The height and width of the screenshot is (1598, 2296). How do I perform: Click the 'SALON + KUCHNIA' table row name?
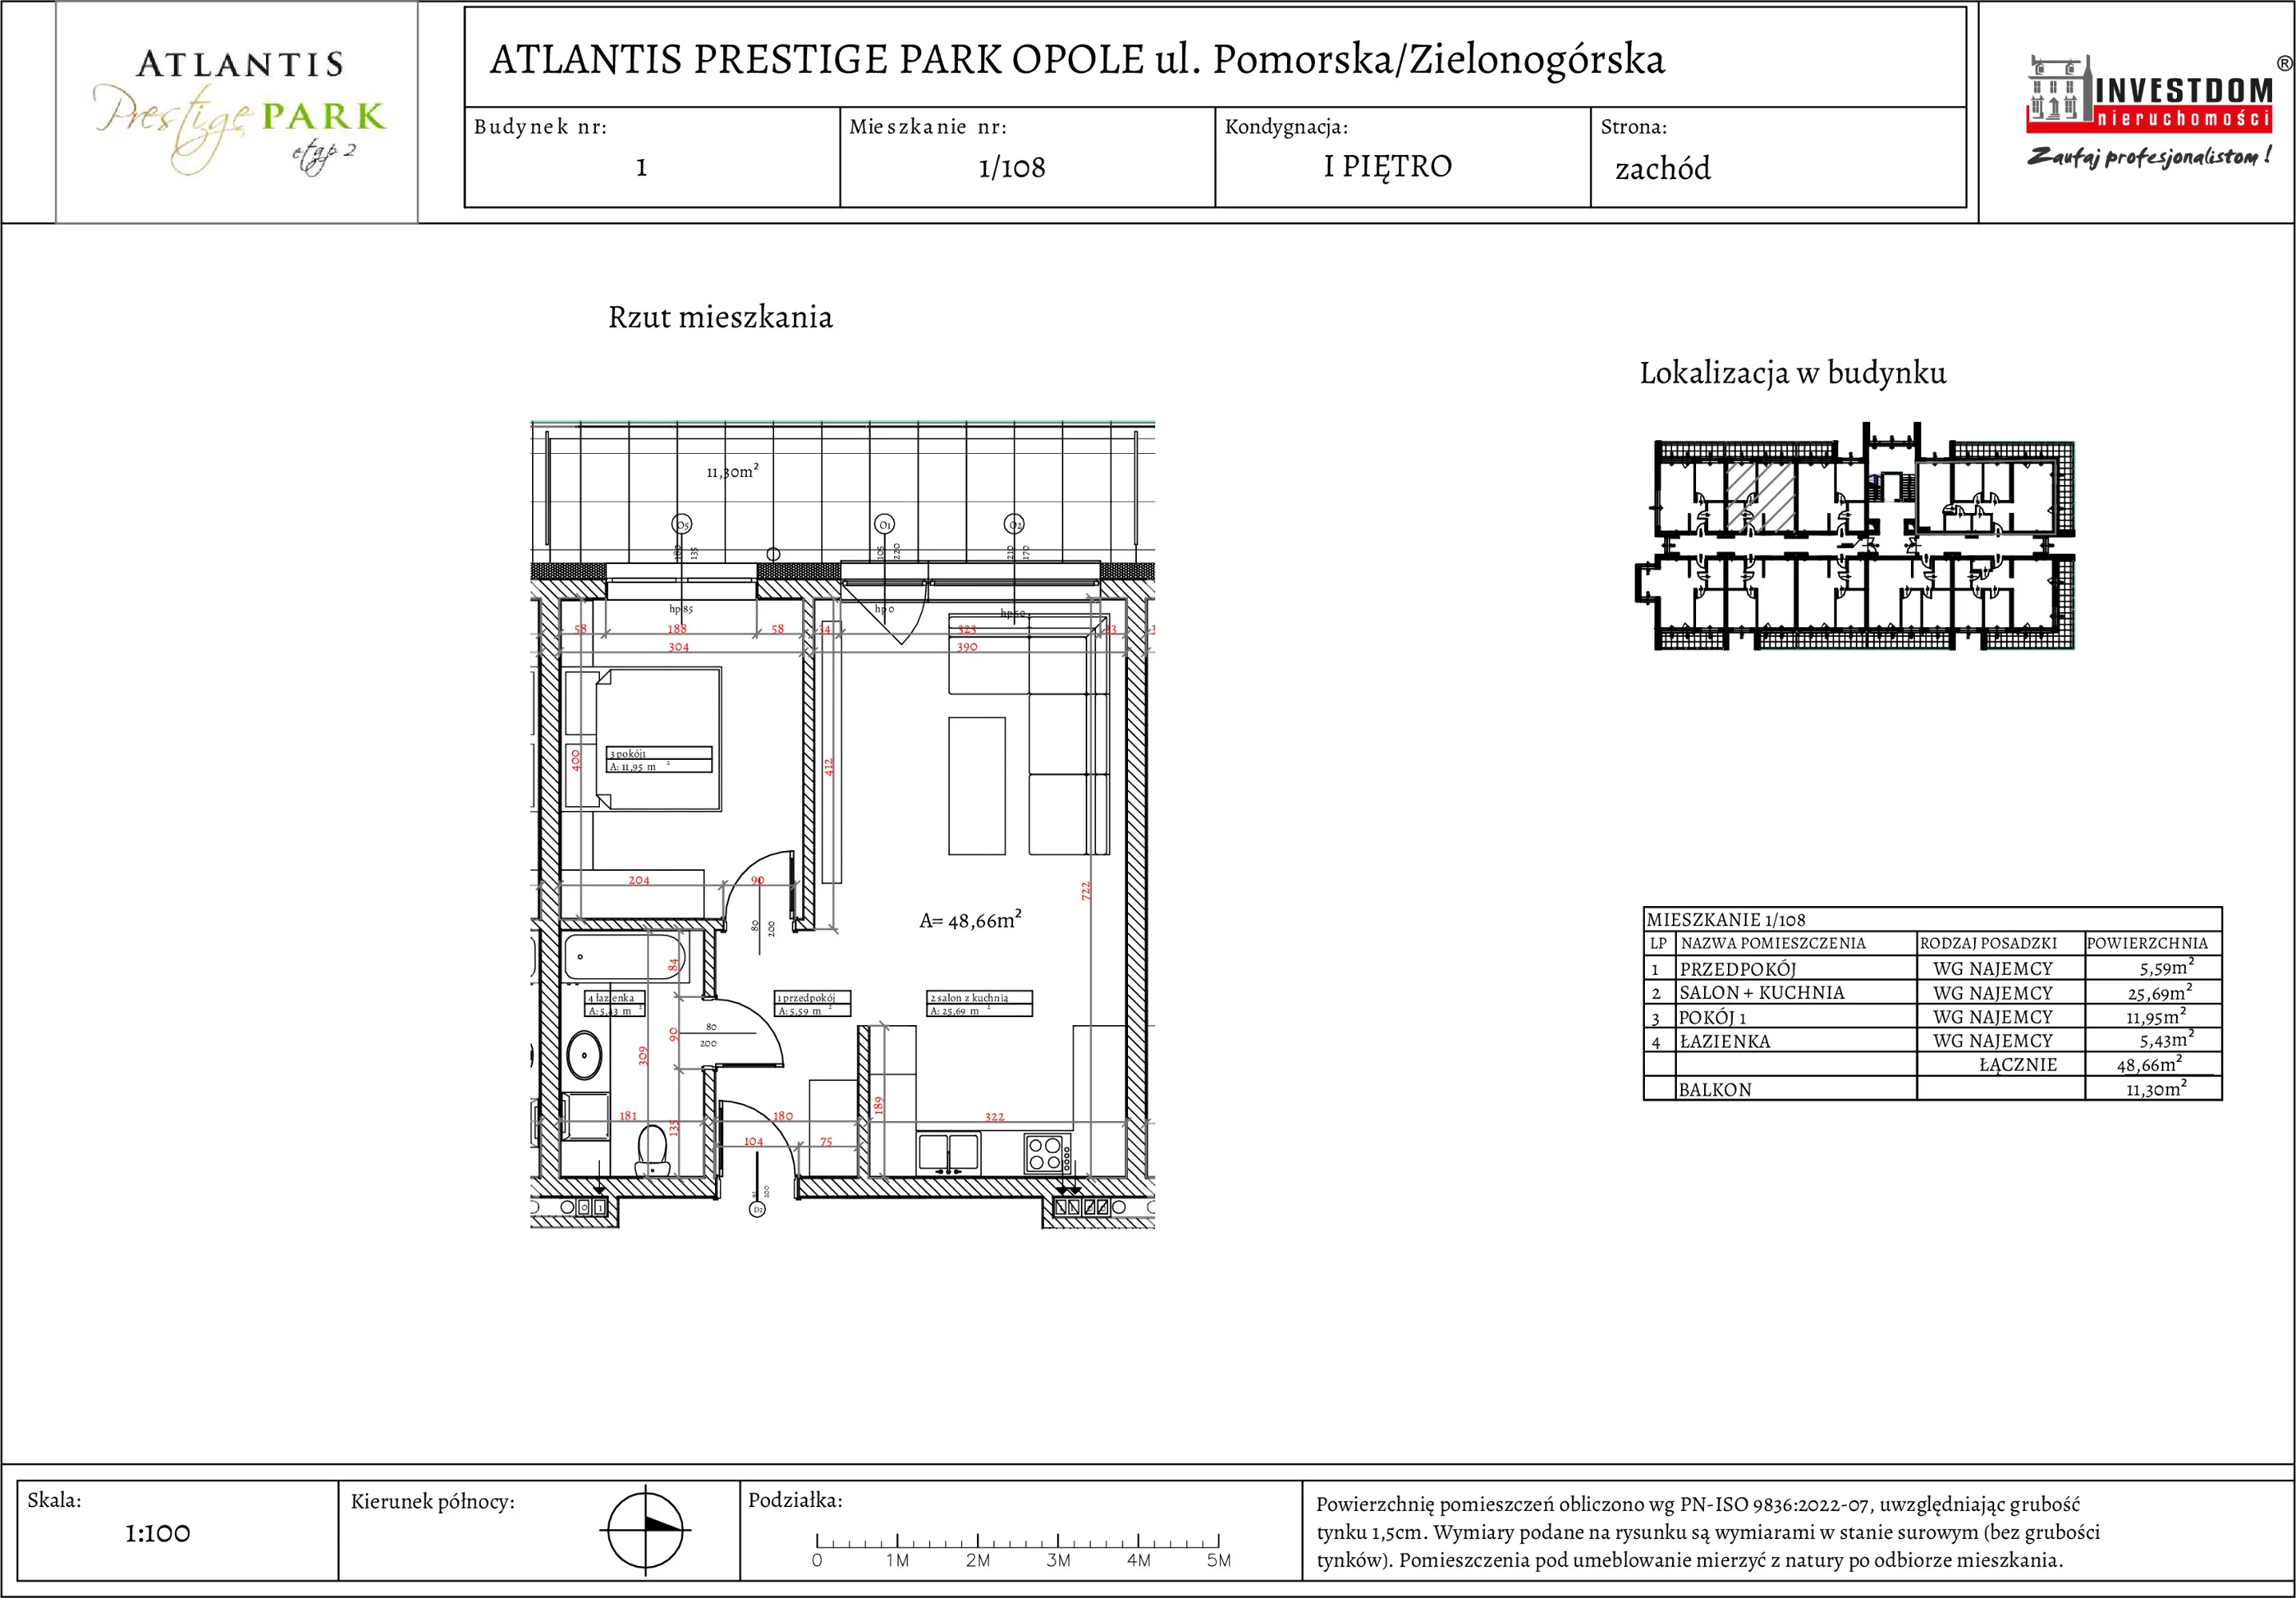(1762, 993)
